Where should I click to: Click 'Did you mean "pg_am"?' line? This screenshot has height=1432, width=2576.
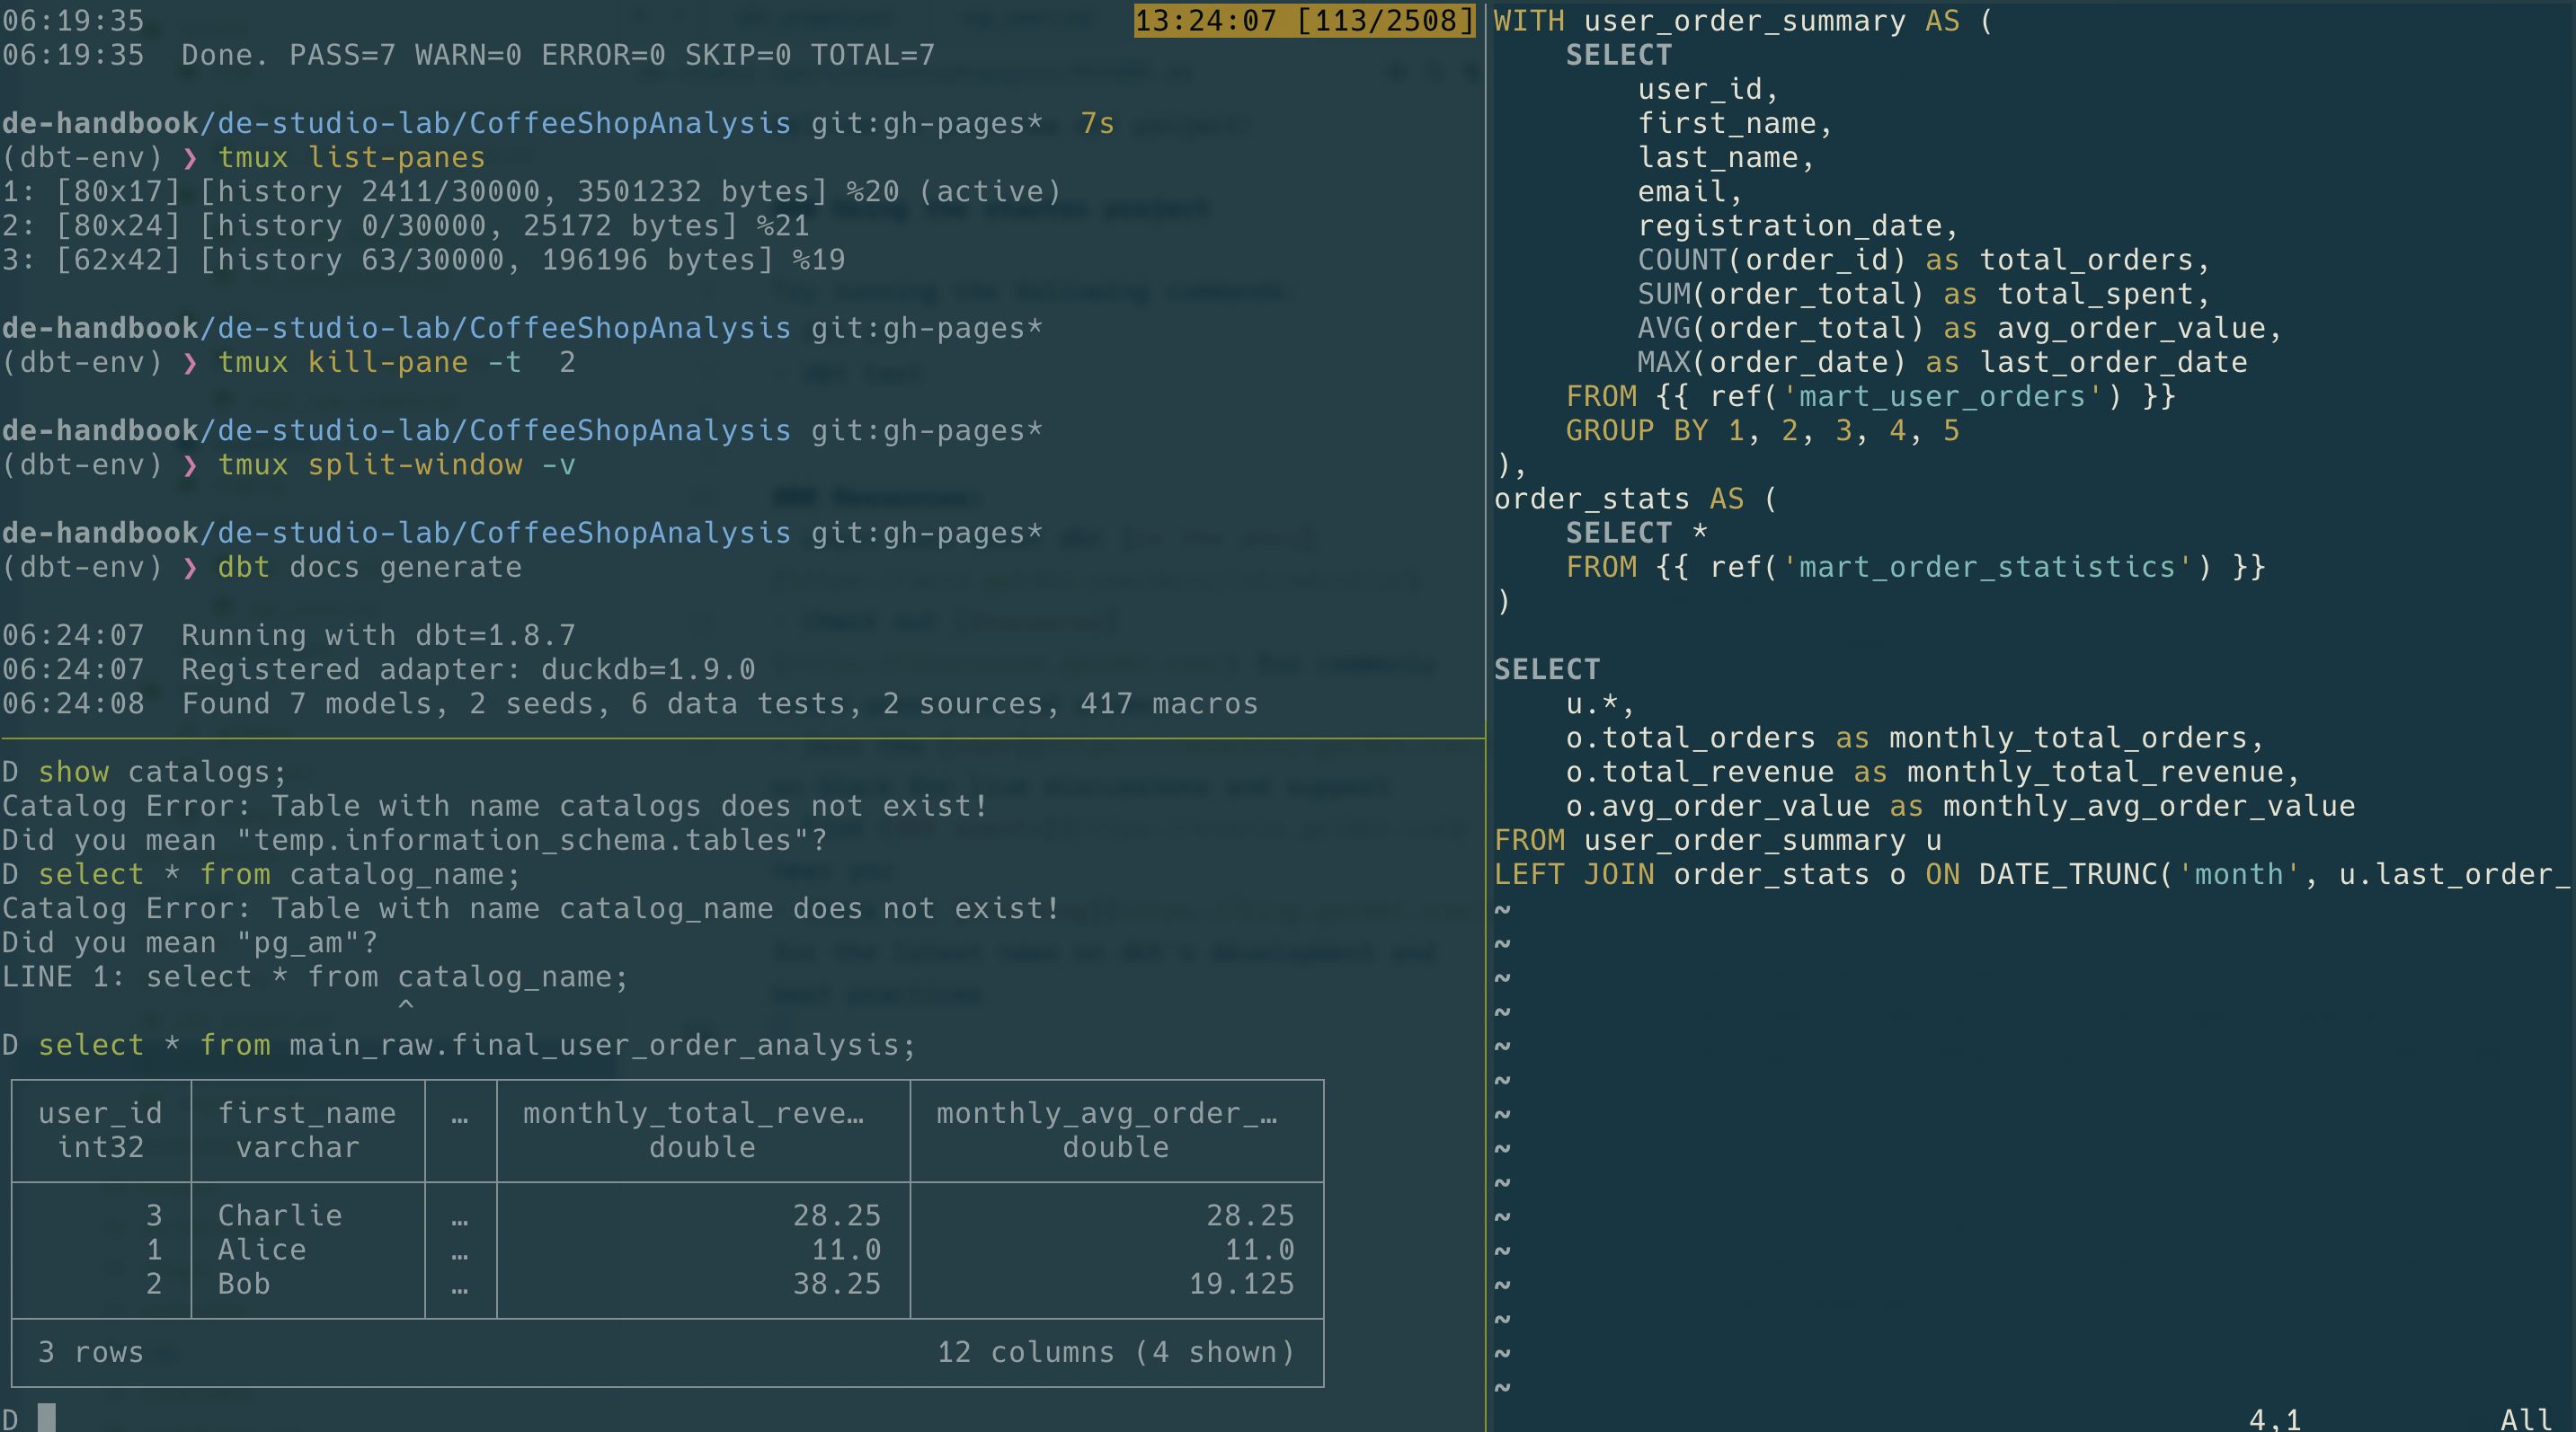190,942
